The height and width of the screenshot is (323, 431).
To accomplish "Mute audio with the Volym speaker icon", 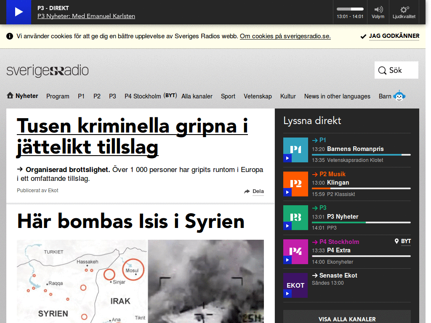I will (x=378, y=10).
